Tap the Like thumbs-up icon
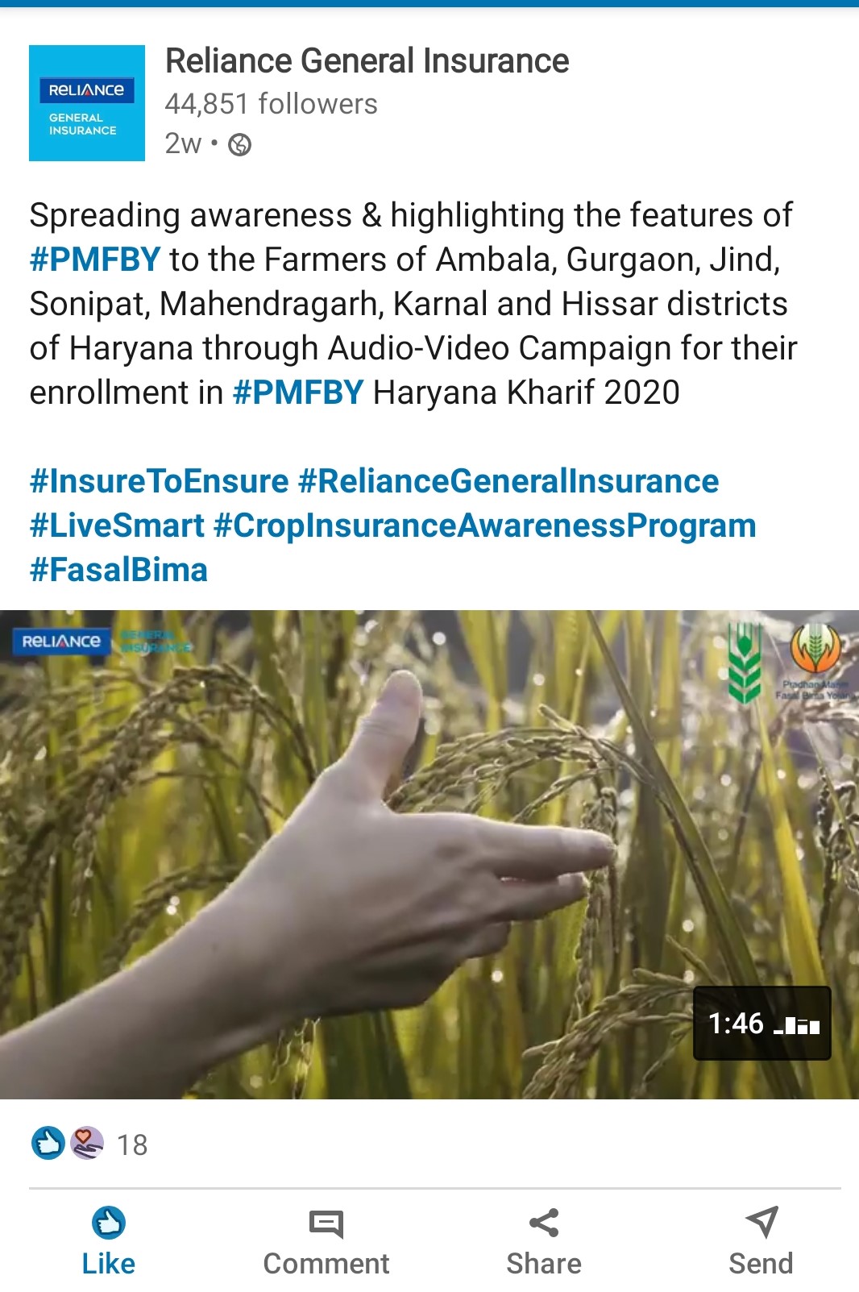Screen dimensions: 859x1292 click(109, 1223)
